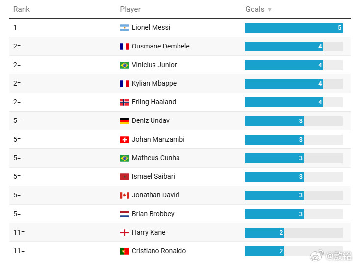Toggle the Goals sort arrow

270,9
